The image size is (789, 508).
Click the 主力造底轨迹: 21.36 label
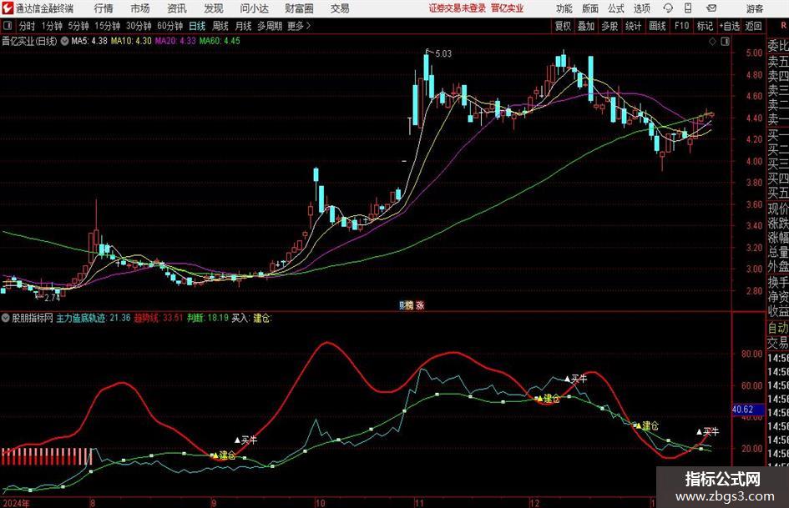pos(93,318)
